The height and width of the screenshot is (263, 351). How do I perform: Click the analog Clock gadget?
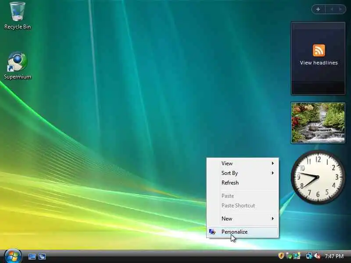tap(318, 177)
